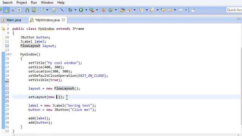Image resolution: width=242 pixels, height=136 pixels.
Task: Close the MyWindow.java tab
Action: [63, 20]
